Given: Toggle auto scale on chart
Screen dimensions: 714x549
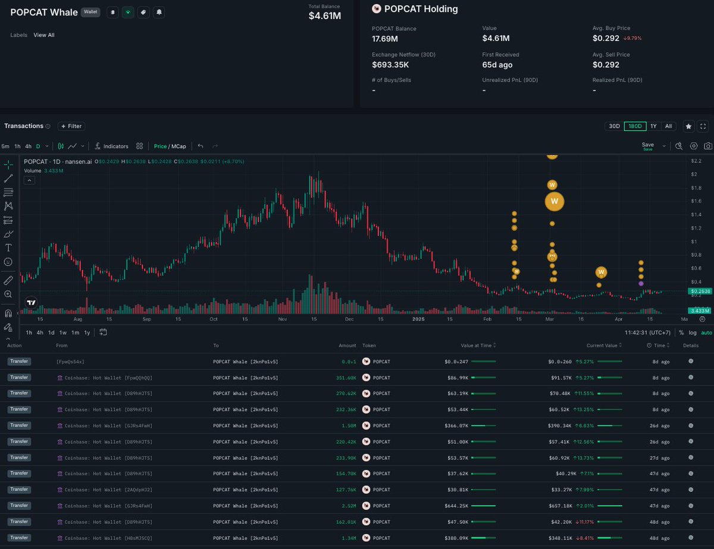Looking at the screenshot, I should (x=706, y=332).
